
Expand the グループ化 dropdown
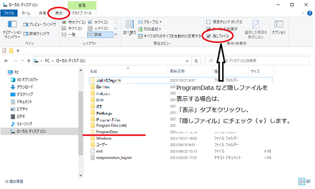(x=150, y=22)
